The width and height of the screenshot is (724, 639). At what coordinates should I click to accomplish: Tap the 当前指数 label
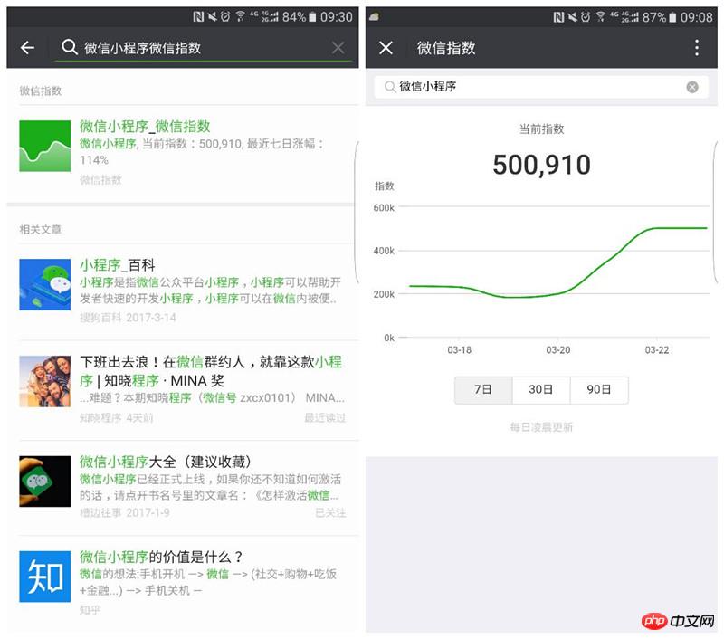(541, 129)
